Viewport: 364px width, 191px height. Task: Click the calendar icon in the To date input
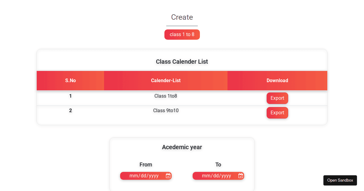tap(241, 176)
